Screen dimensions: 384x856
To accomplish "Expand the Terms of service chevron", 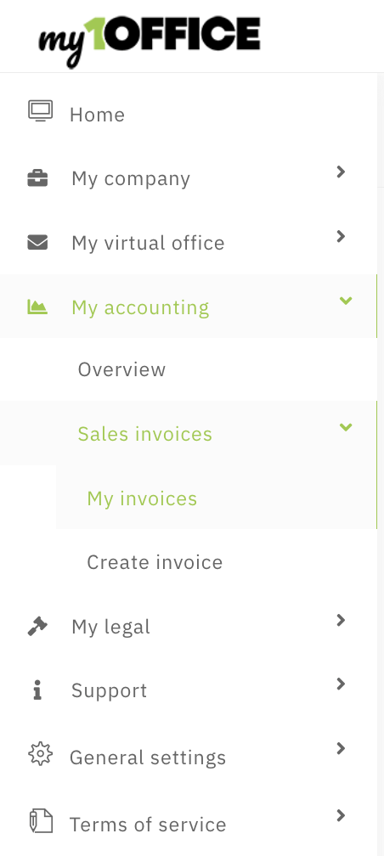I will coord(341,815).
